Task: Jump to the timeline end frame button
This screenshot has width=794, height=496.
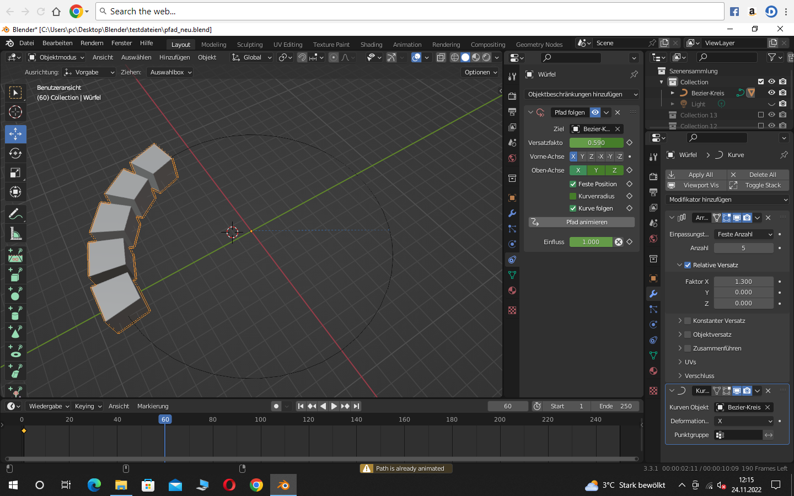Action: [356, 406]
